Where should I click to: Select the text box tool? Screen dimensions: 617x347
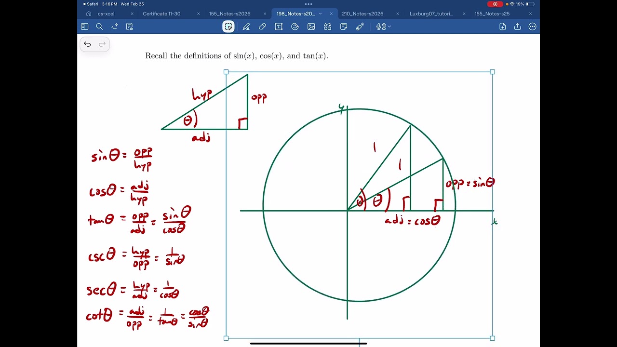(279, 27)
